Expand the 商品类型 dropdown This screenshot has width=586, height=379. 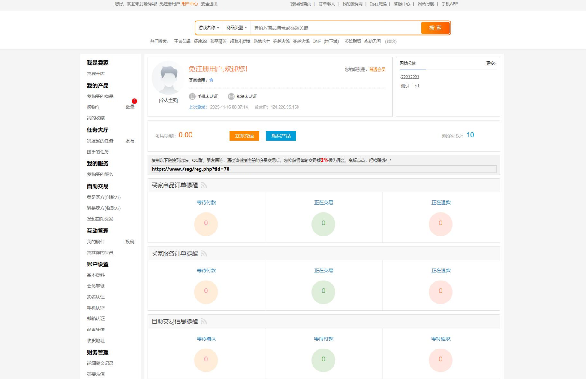tap(237, 28)
